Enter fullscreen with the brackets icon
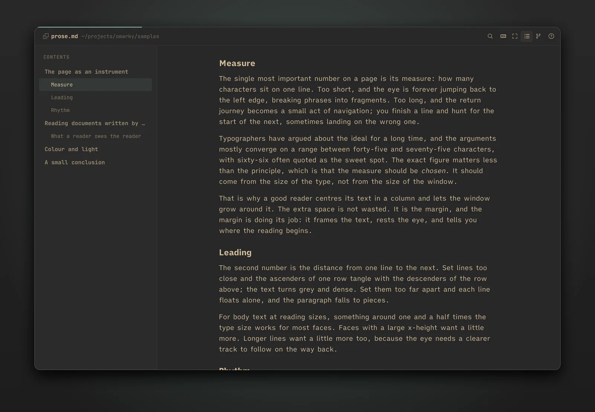Screen dimensions: 595x412 515,36
